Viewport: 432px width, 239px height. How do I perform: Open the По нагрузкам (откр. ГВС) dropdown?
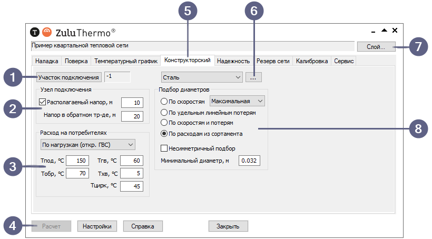pos(87,144)
